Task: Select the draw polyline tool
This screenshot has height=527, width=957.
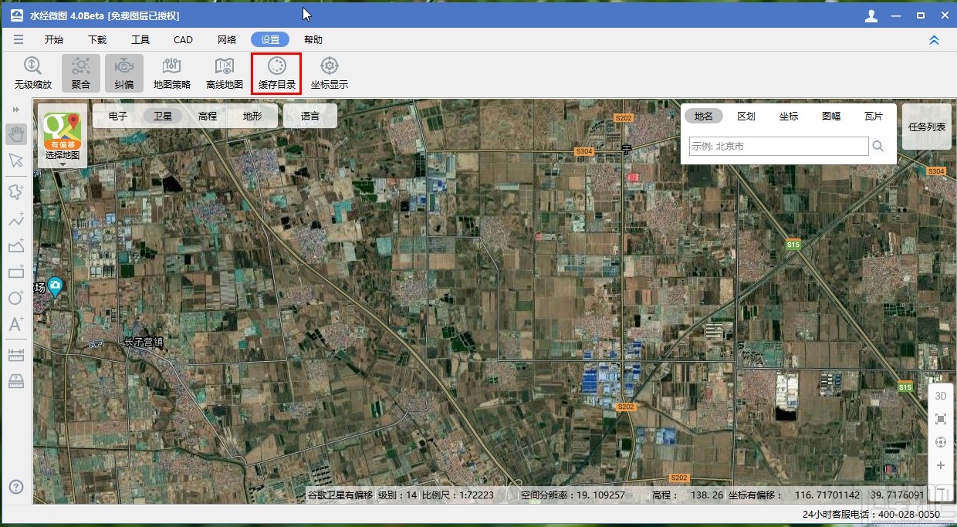Action: pos(16,218)
